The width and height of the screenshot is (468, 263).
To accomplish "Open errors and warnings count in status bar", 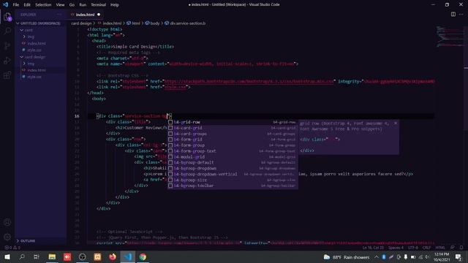I will click(12, 248).
